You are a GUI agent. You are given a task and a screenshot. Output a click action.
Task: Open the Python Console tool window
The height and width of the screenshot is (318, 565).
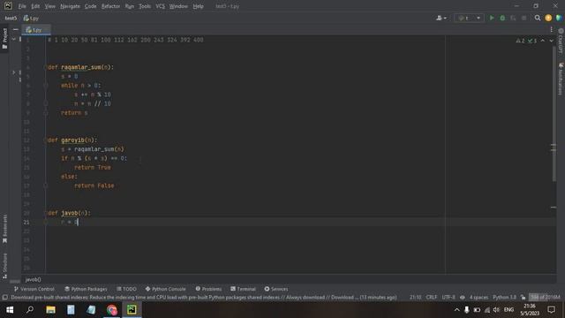click(x=165, y=289)
